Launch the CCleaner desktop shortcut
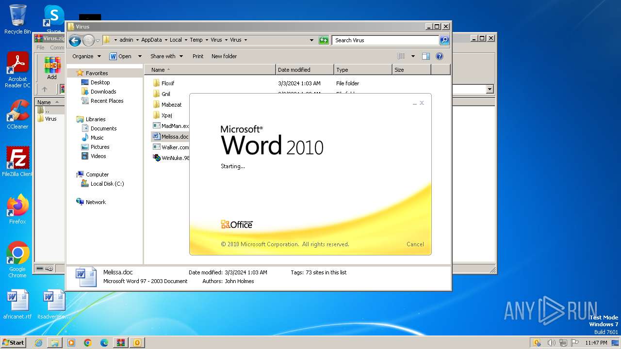 tap(17, 114)
